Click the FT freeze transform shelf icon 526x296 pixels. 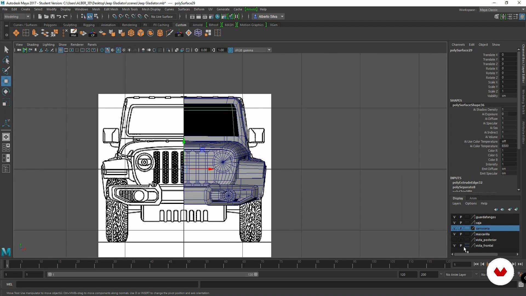(x=179, y=33)
